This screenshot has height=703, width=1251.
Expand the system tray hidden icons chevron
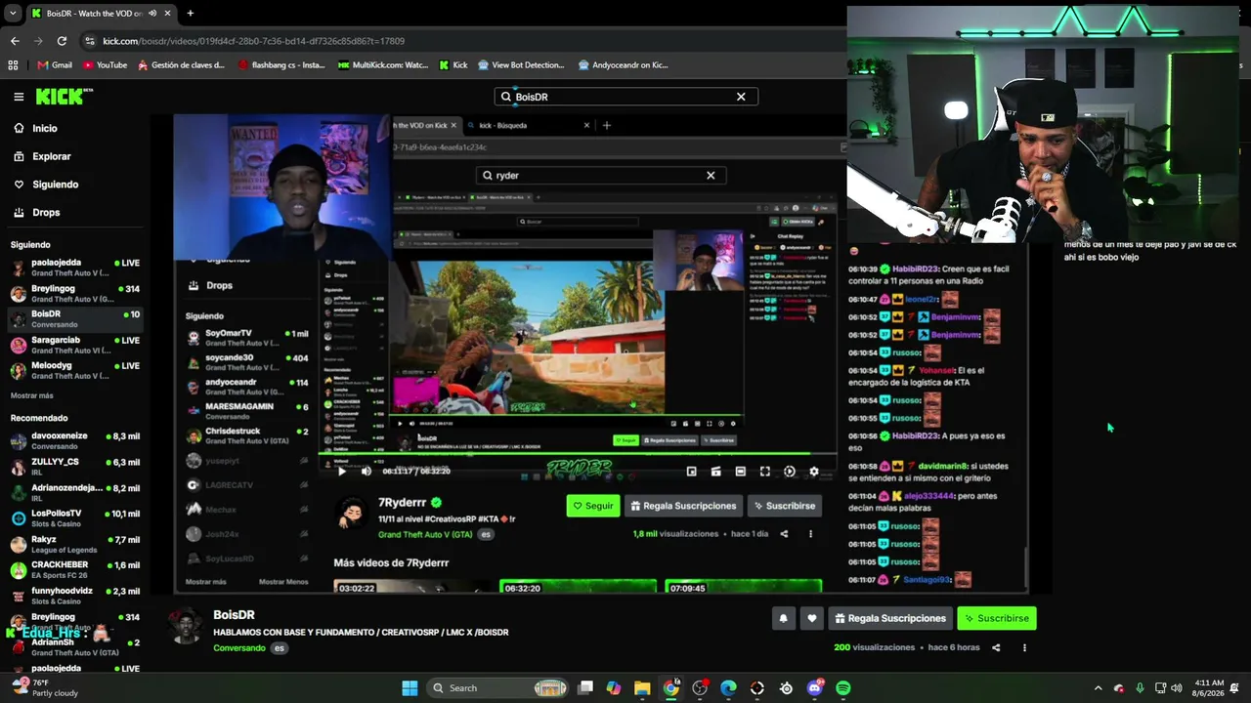tap(1098, 688)
